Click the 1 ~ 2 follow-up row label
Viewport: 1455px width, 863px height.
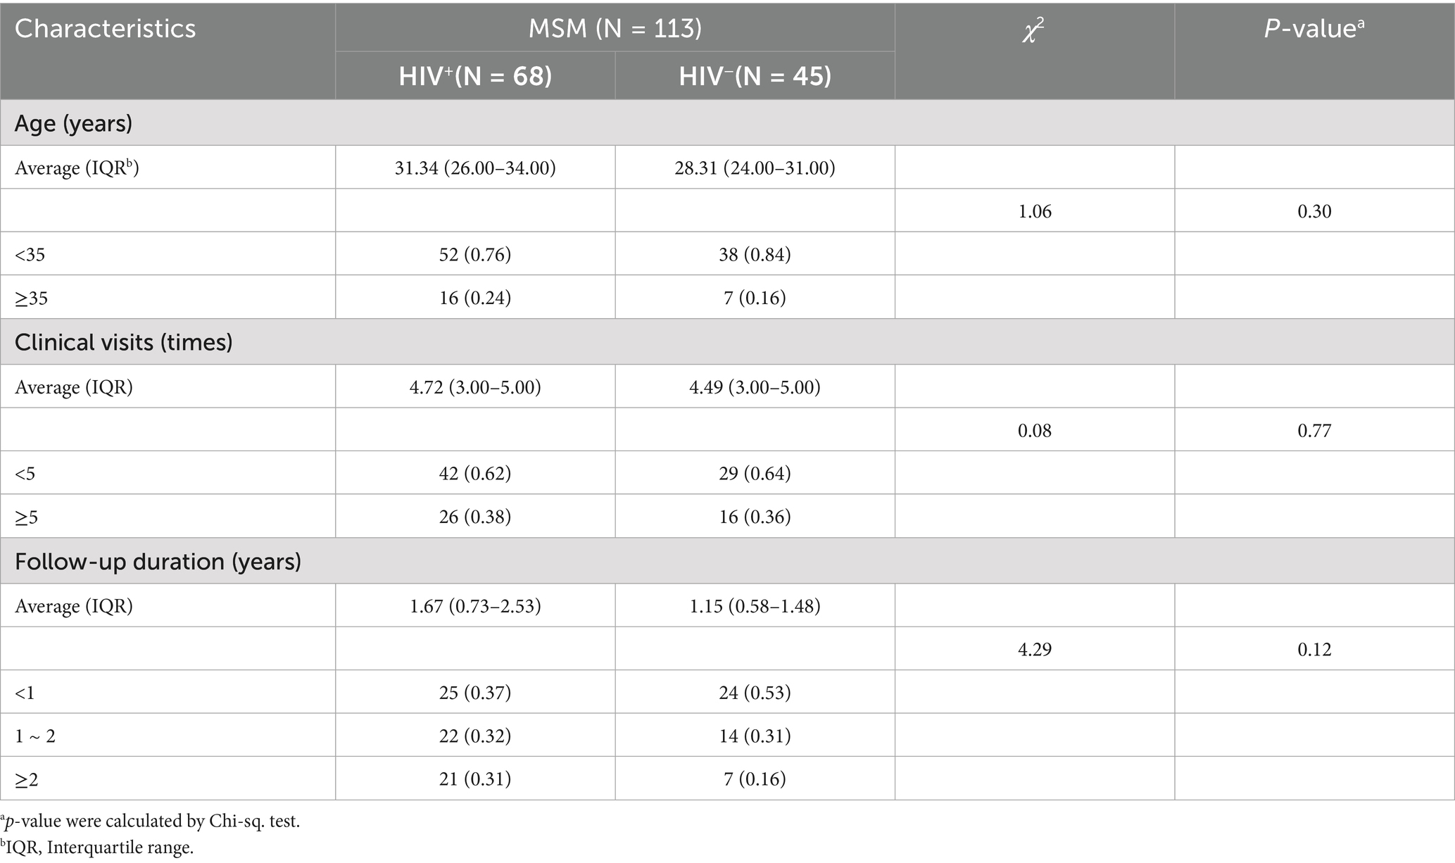35,736
